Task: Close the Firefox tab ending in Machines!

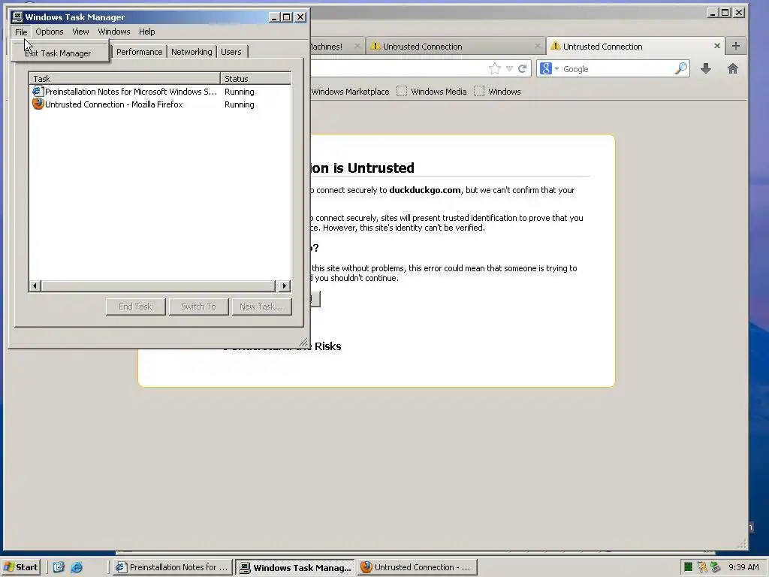Action: 357,46
